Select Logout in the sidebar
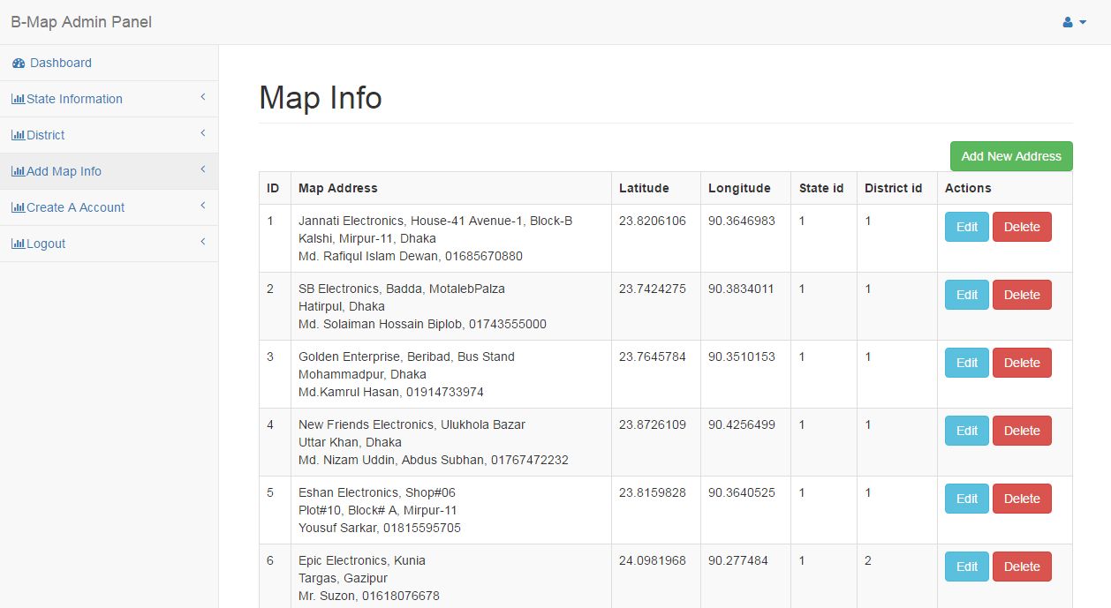Viewport: 1111px width, 608px height. [109, 244]
